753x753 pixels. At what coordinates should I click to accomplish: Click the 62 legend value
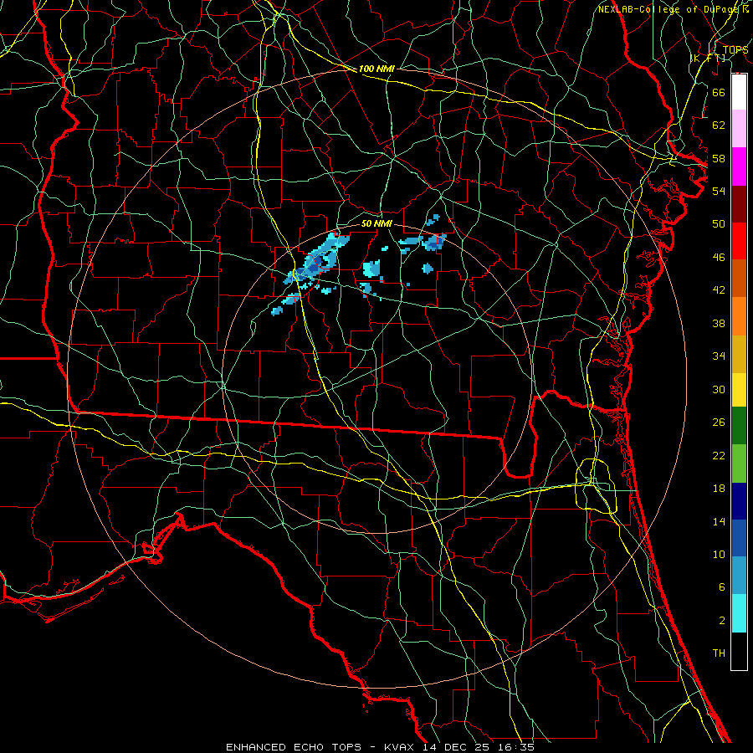[x=719, y=125]
